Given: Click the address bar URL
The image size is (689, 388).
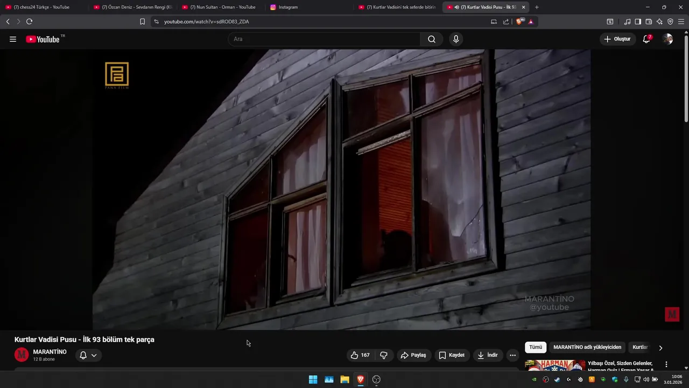Looking at the screenshot, I should (206, 22).
